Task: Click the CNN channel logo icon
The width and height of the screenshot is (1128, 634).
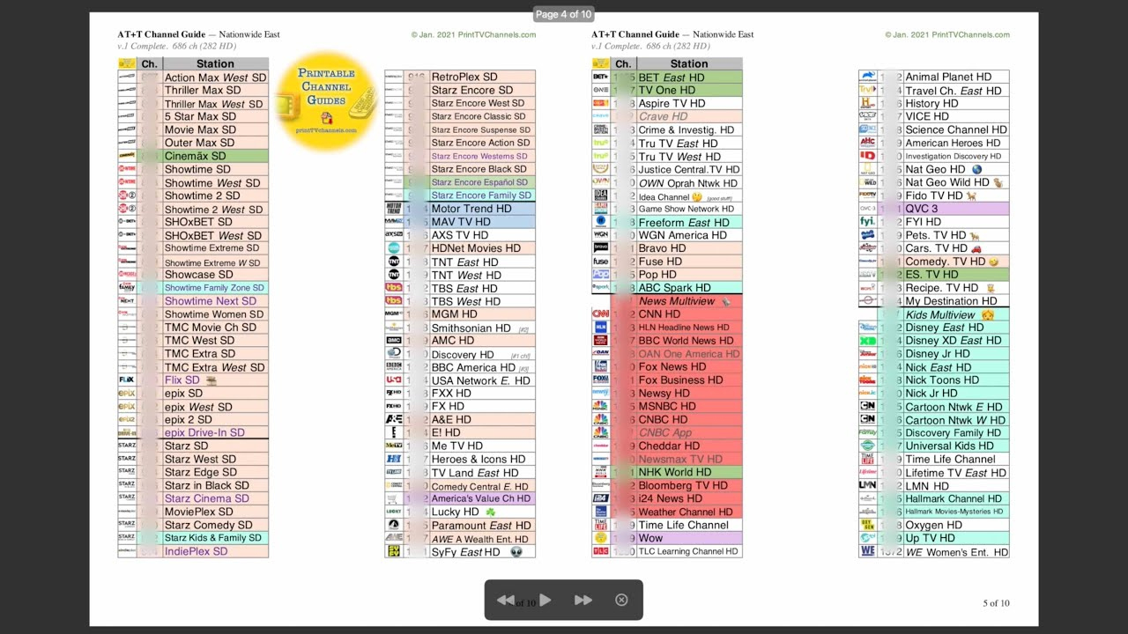Action: pos(600,313)
